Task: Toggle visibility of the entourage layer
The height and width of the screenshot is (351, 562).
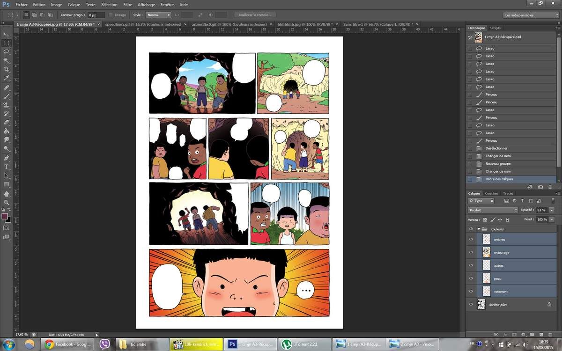Action: tap(471, 252)
